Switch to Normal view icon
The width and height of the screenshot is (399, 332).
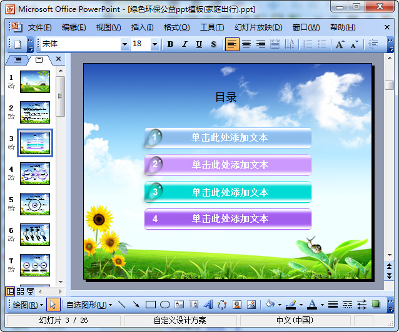[x=10, y=291]
